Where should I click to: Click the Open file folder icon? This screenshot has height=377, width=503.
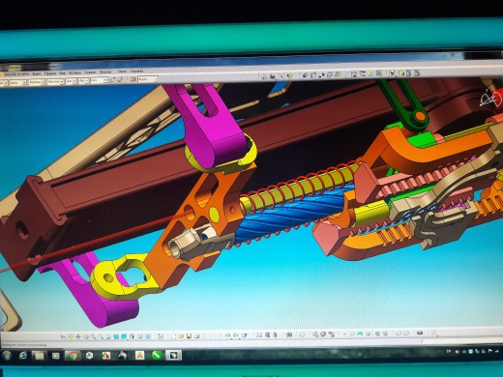tap(181, 336)
